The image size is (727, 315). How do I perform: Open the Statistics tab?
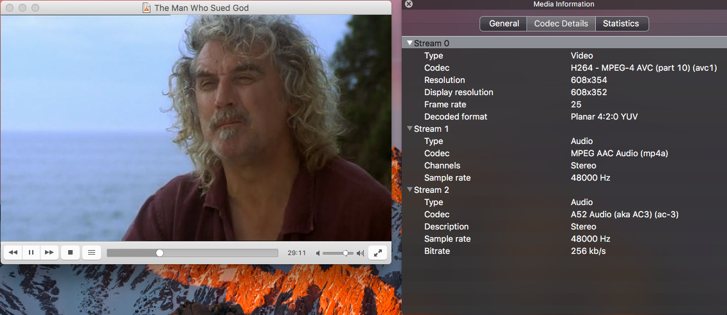point(622,24)
